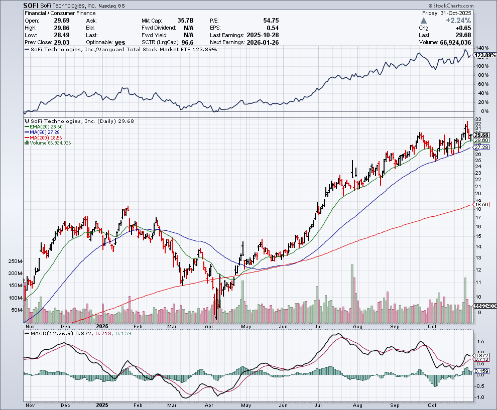Click the 0.159 histogram axis tag
The image size is (497, 410).
point(481,371)
